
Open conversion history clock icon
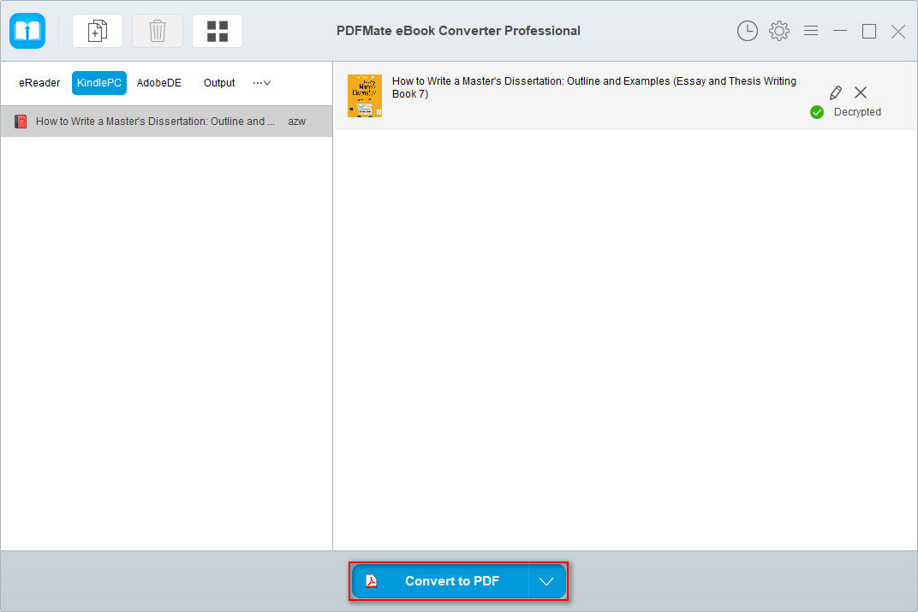point(747,31)
